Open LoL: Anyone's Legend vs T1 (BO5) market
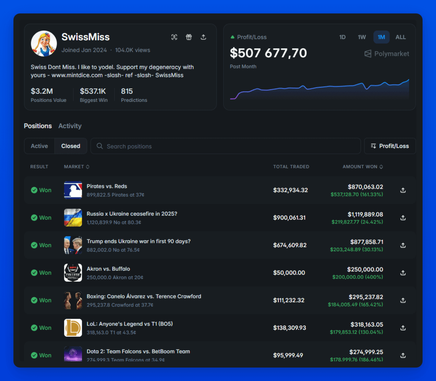This screenshot has height=381, width=436. click(x=130, y=324)
